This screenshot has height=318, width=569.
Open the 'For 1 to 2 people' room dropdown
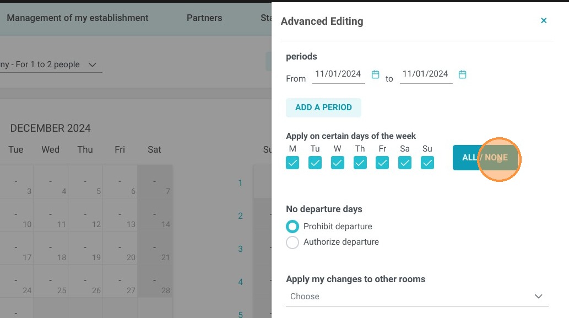point(51,64)
